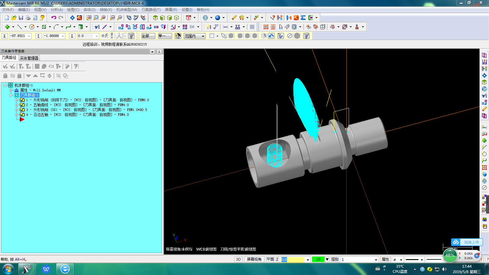Toggle checkmark folder of operation 1 外形铣削 (斜降下刀)
This screenshot has width=489, height=275.
click(x=22, y=100)
